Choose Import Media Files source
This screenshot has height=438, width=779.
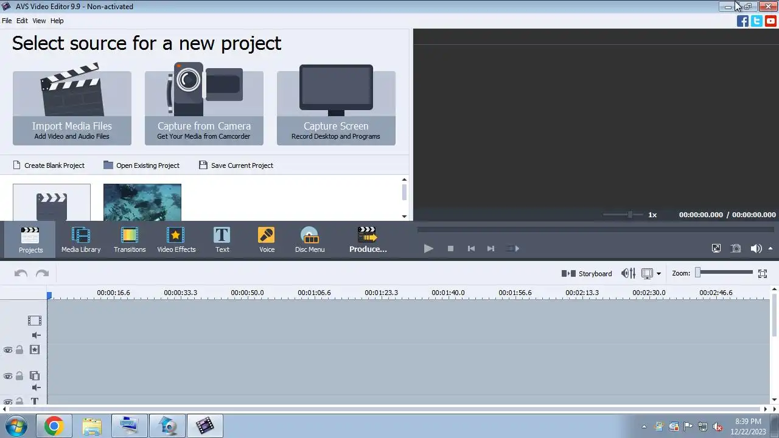tap(72, 105)
